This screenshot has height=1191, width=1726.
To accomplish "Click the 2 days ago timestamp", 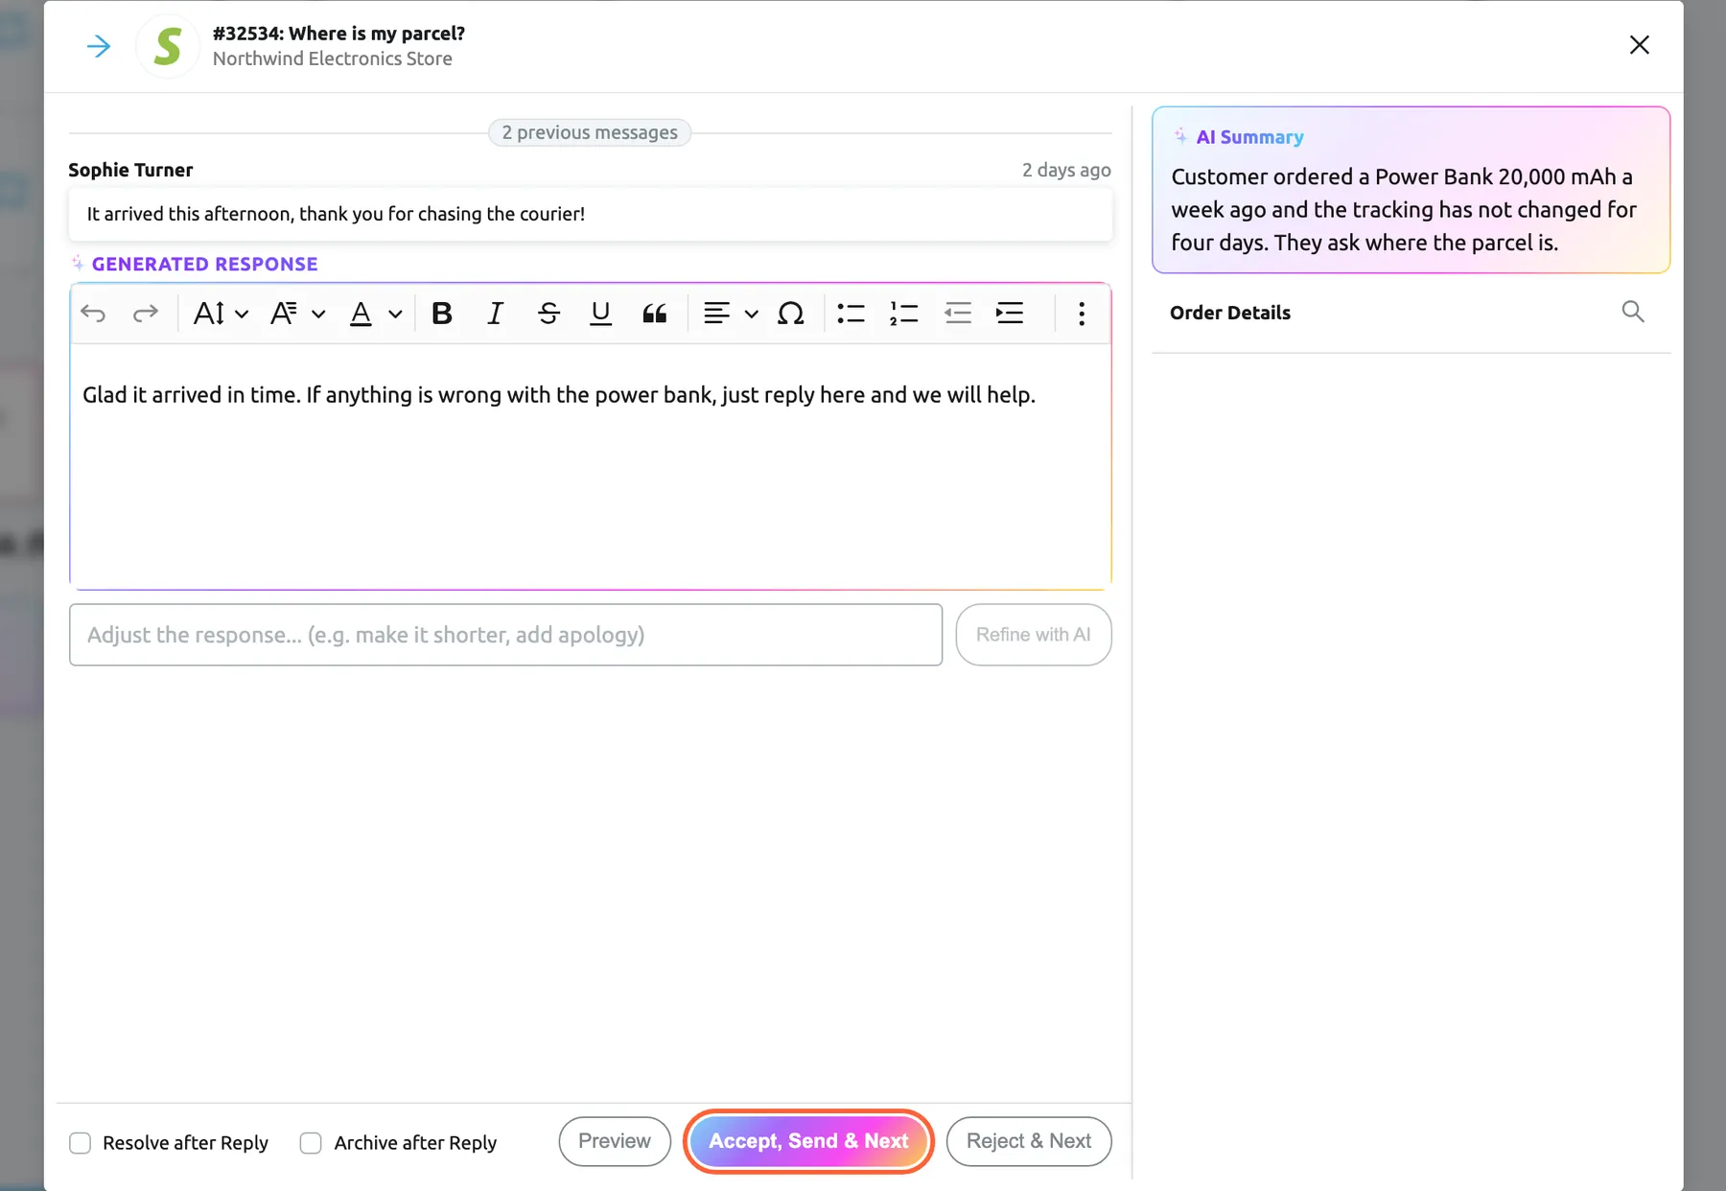I will coord(1066,170).
